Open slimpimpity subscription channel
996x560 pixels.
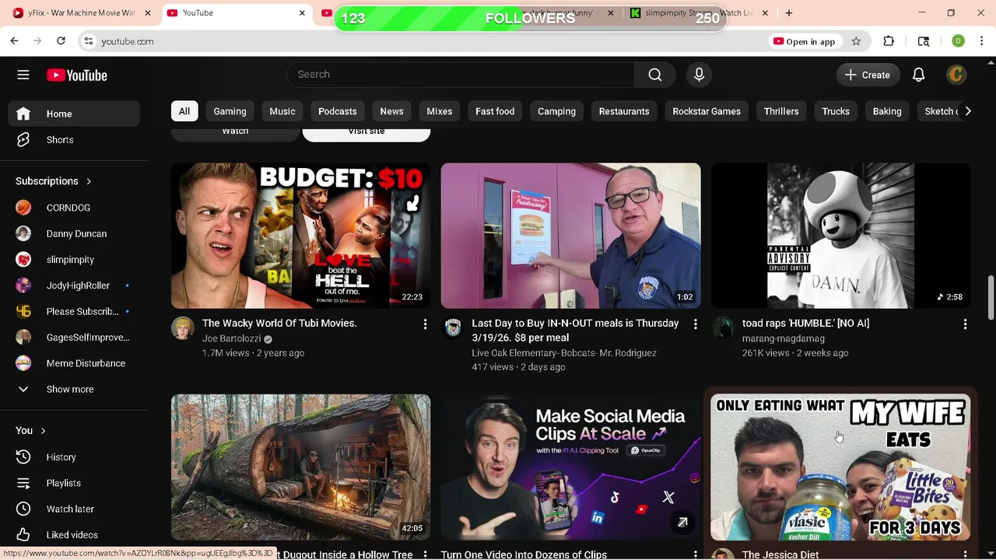(x=75, y=260)
